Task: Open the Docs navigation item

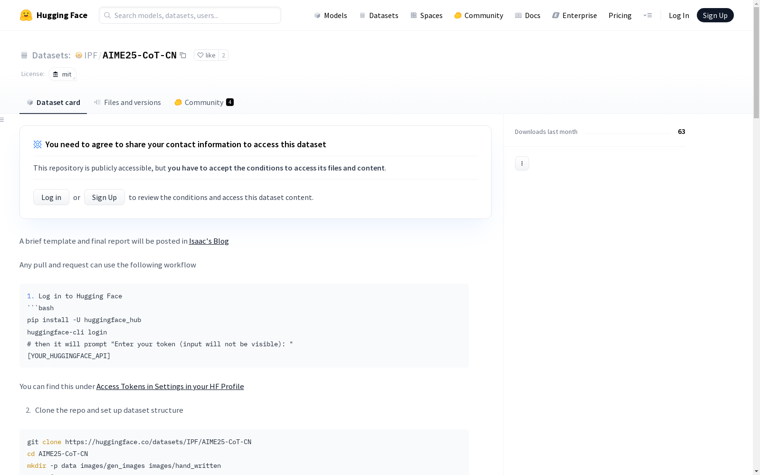Action: click(528, 15)
